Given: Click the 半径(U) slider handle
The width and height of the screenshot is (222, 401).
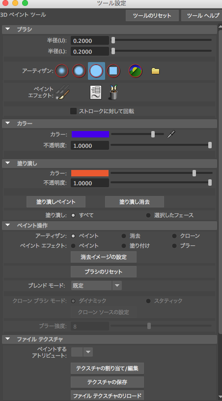Looking at the screenshot, I should coord(113,40).
